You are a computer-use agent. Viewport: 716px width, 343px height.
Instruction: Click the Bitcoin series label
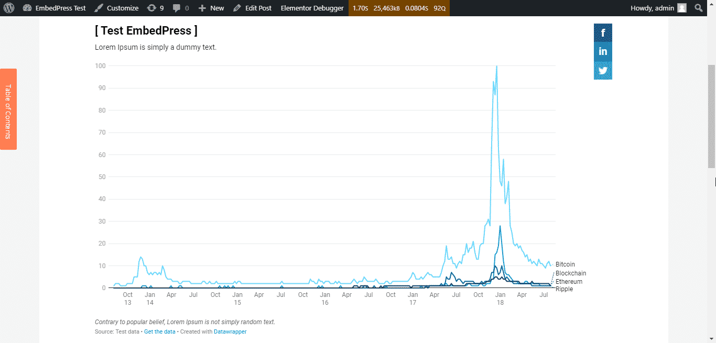point(565,264)
